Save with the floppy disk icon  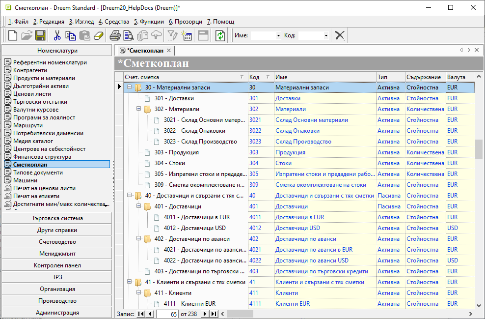click(x=40, y=35)
